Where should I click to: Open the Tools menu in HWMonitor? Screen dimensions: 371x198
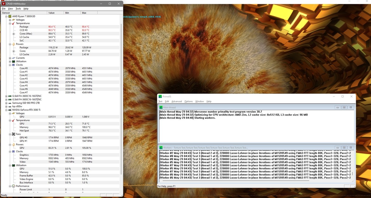coord(18,9)
